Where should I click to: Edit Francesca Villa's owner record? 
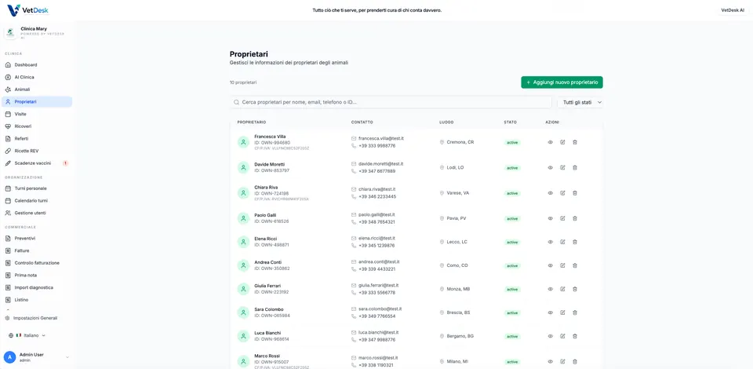pos(562,142)
